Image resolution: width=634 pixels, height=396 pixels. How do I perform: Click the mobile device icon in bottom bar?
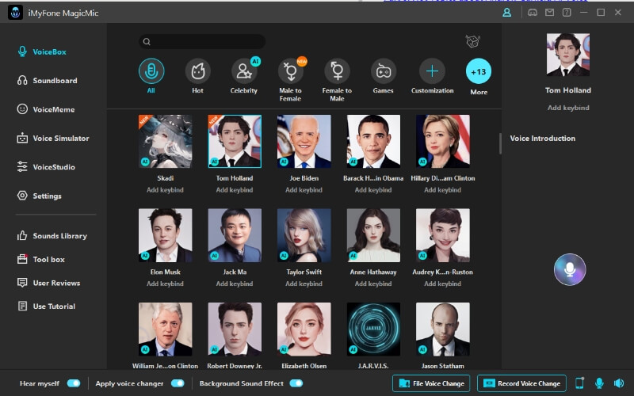pyautogui.click(x=579, y=383)
